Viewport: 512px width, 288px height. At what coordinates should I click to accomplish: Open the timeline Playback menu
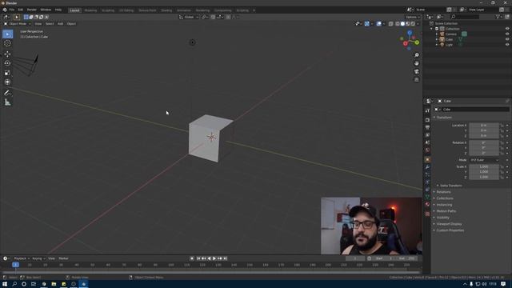[x=22, y=258]
